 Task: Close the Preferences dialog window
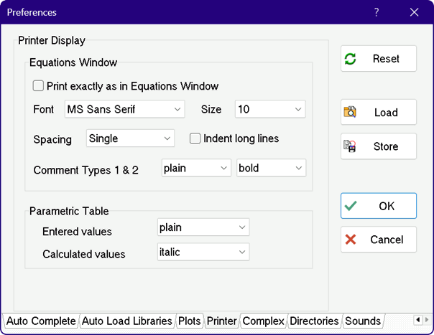(414, 12)
